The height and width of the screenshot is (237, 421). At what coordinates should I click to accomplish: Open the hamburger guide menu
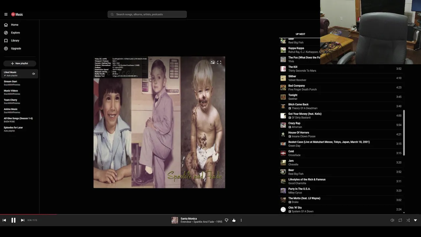coord(6,14)
